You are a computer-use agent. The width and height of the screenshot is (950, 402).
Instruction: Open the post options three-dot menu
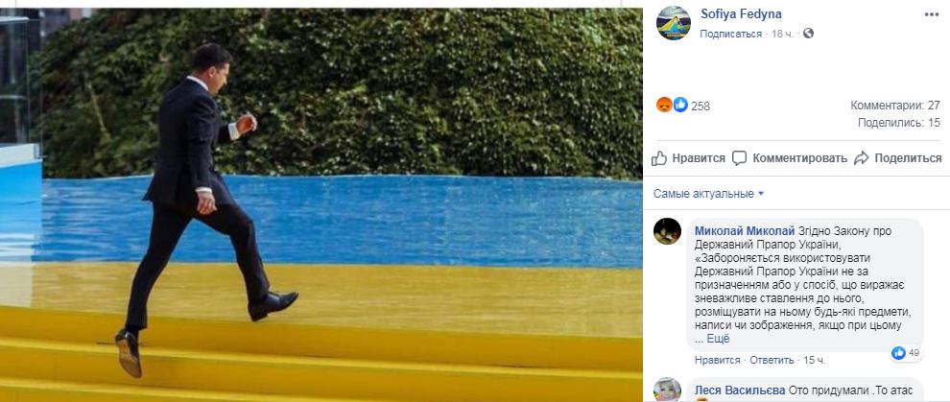click(931, 14)
